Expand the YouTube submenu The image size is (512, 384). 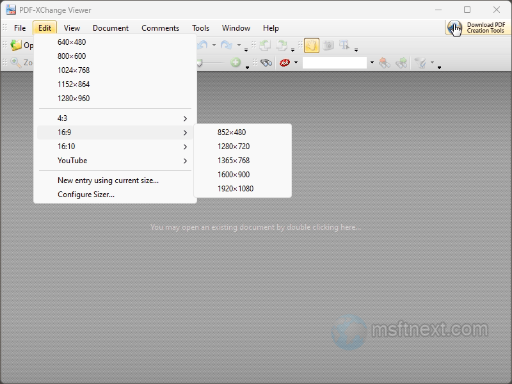click(115, 161)
